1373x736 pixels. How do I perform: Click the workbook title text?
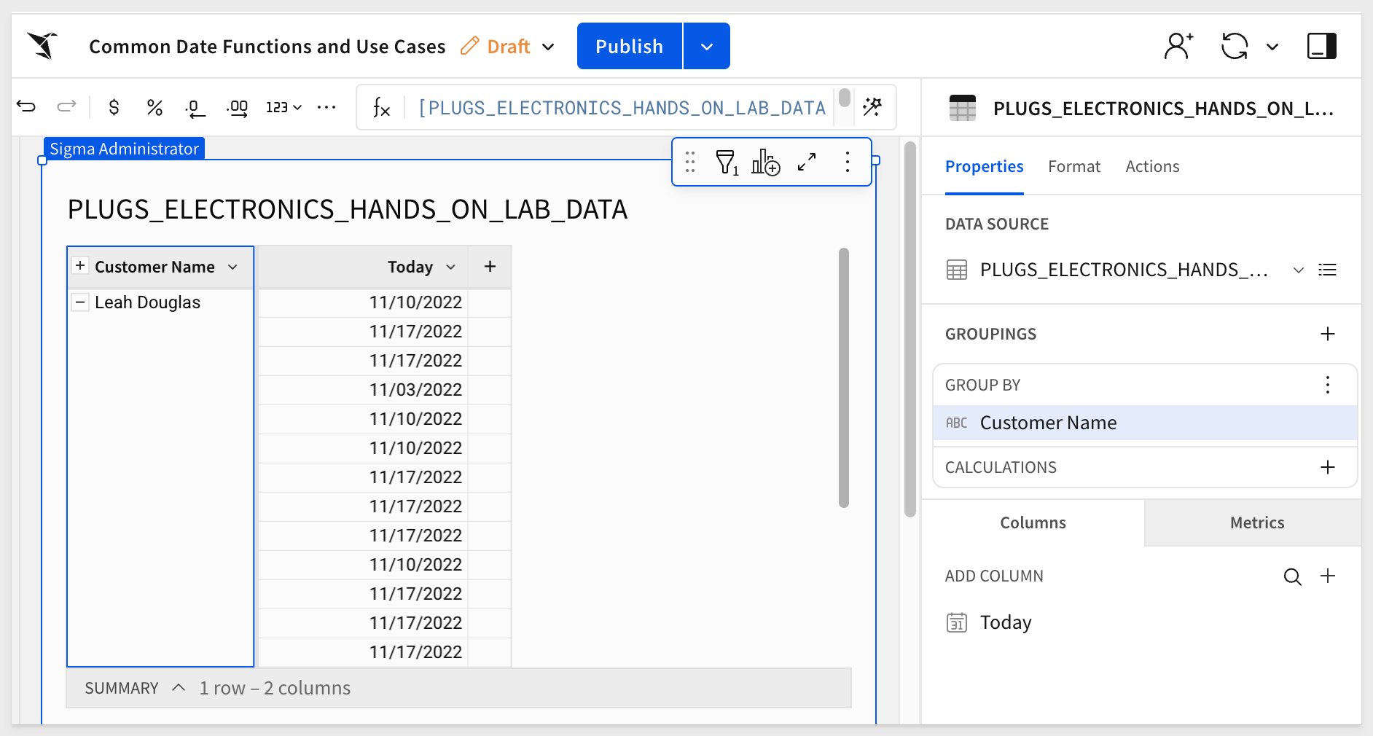[x=267, y=47]
